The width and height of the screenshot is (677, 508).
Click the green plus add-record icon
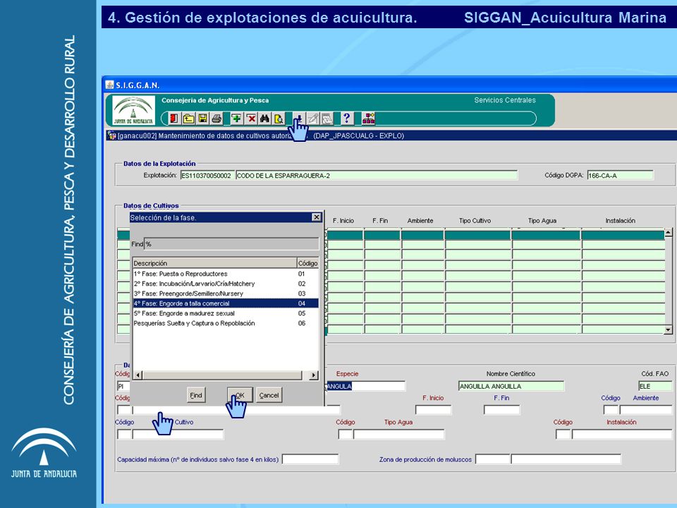tap(236, 119)
